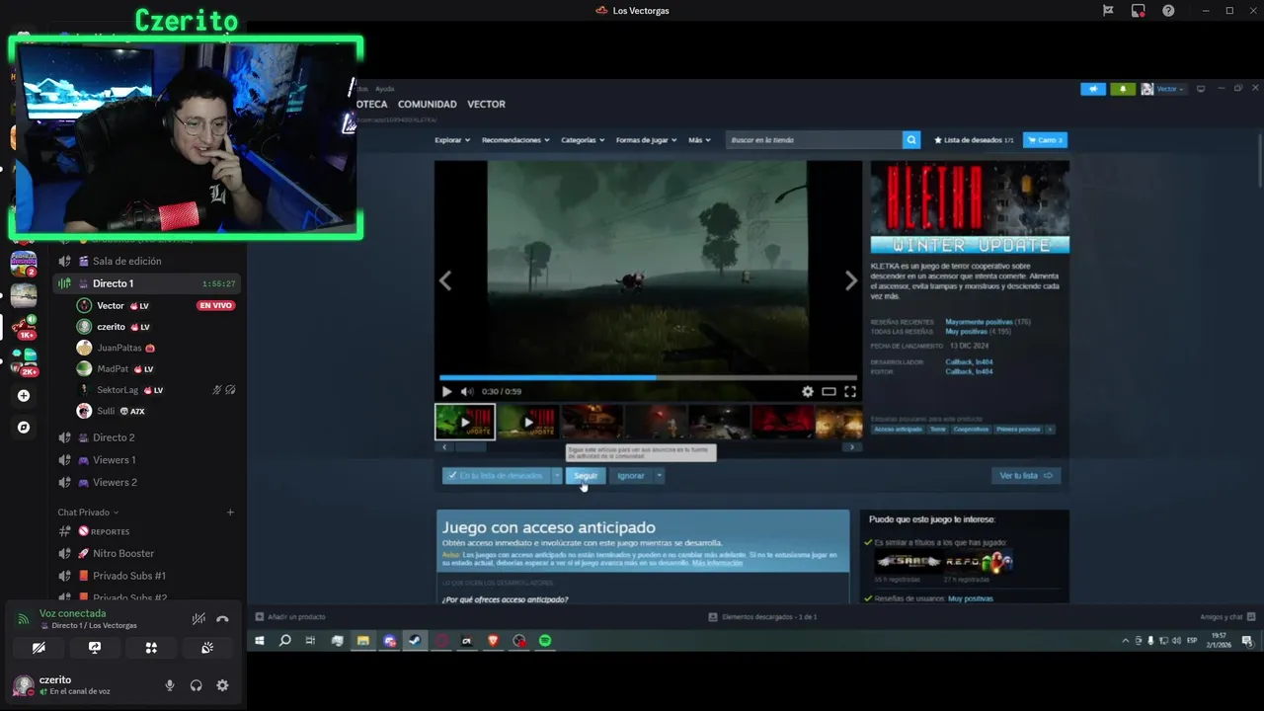
Task: Join the Viewers 1 voice channel
Action: [x=148, y=460]
